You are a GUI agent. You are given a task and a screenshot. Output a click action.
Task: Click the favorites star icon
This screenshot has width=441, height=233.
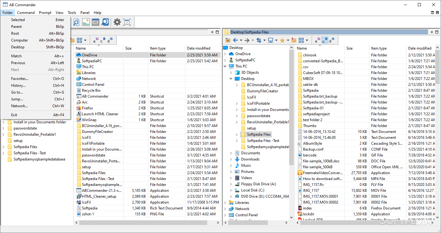point(282,40)
